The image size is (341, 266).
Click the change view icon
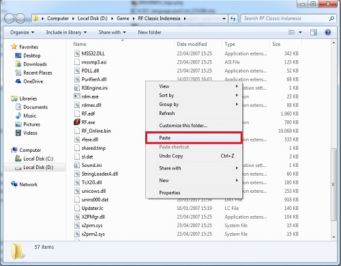click(x=292, y=32)
